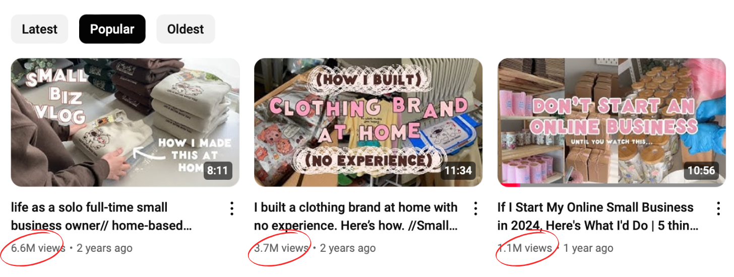This screenshot has width=734, height=277.
Task: Open the Small Biz Vlog thumbnail
Action: (125, 122)
